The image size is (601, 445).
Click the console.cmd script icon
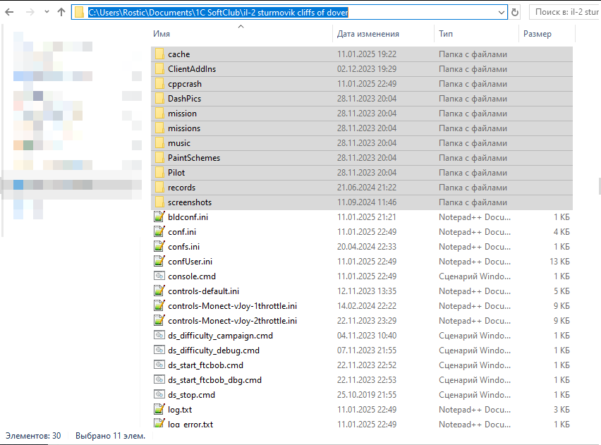[x=159, y=276]
